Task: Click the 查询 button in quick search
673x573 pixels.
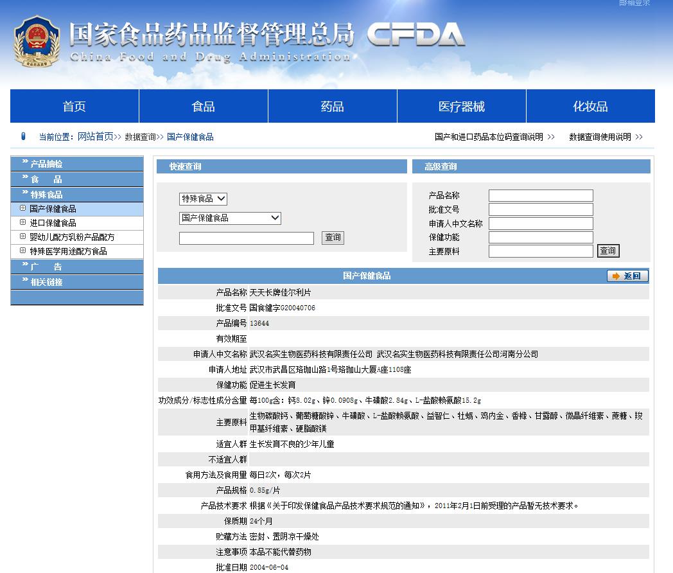Action: [x=333, y=237]
